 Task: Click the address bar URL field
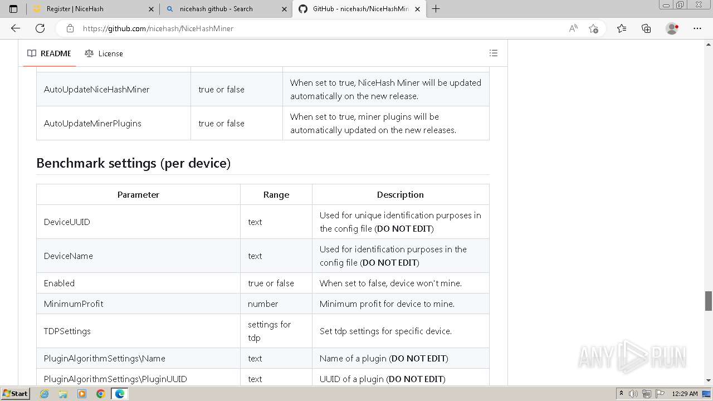click(320, 28)
